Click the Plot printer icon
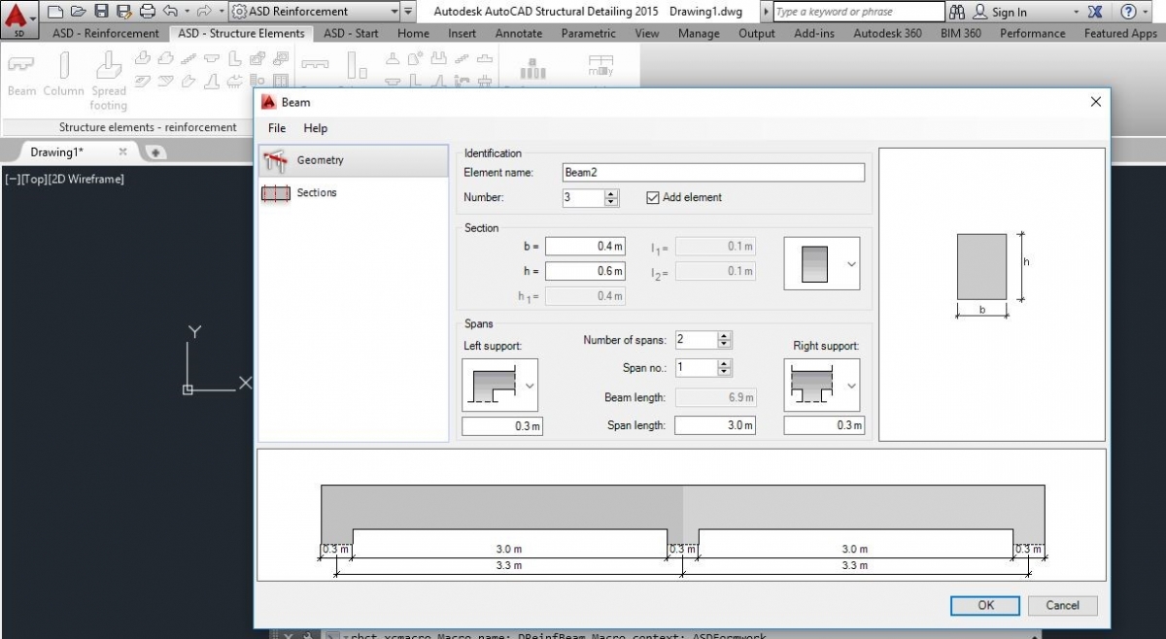The height and width of the screenshot is (639, 1166). point(147,12)
